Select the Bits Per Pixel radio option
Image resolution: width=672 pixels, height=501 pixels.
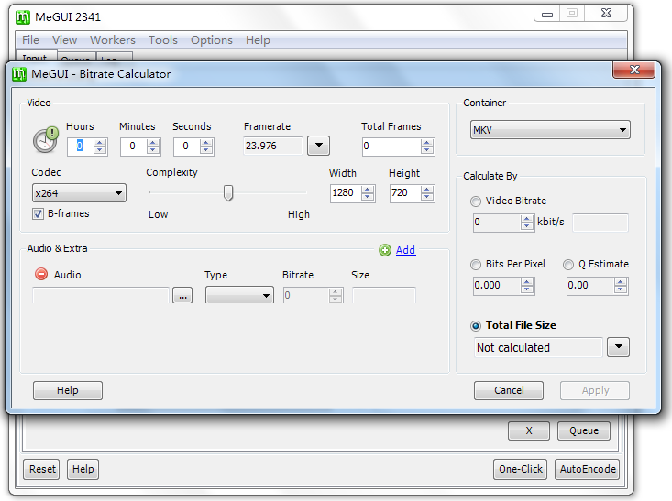[x=475, y=265]
